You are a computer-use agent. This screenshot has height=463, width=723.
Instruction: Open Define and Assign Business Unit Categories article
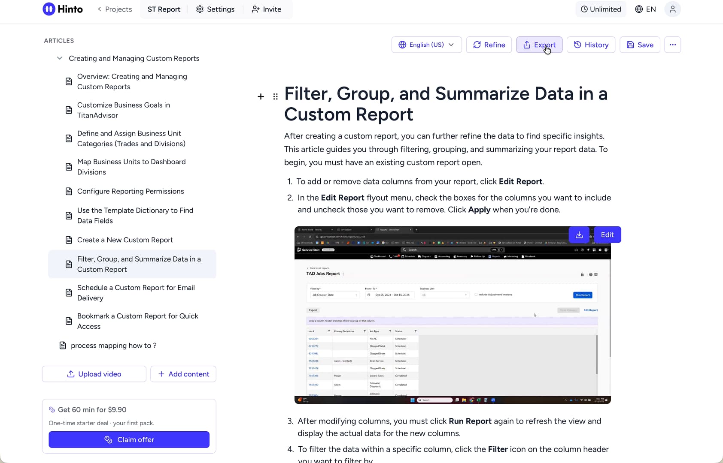coord(132,138)
